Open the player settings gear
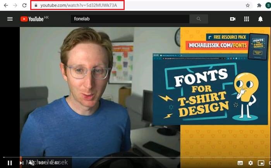The height and width of the screenshot is (168, 271). (x=250, y=163)
